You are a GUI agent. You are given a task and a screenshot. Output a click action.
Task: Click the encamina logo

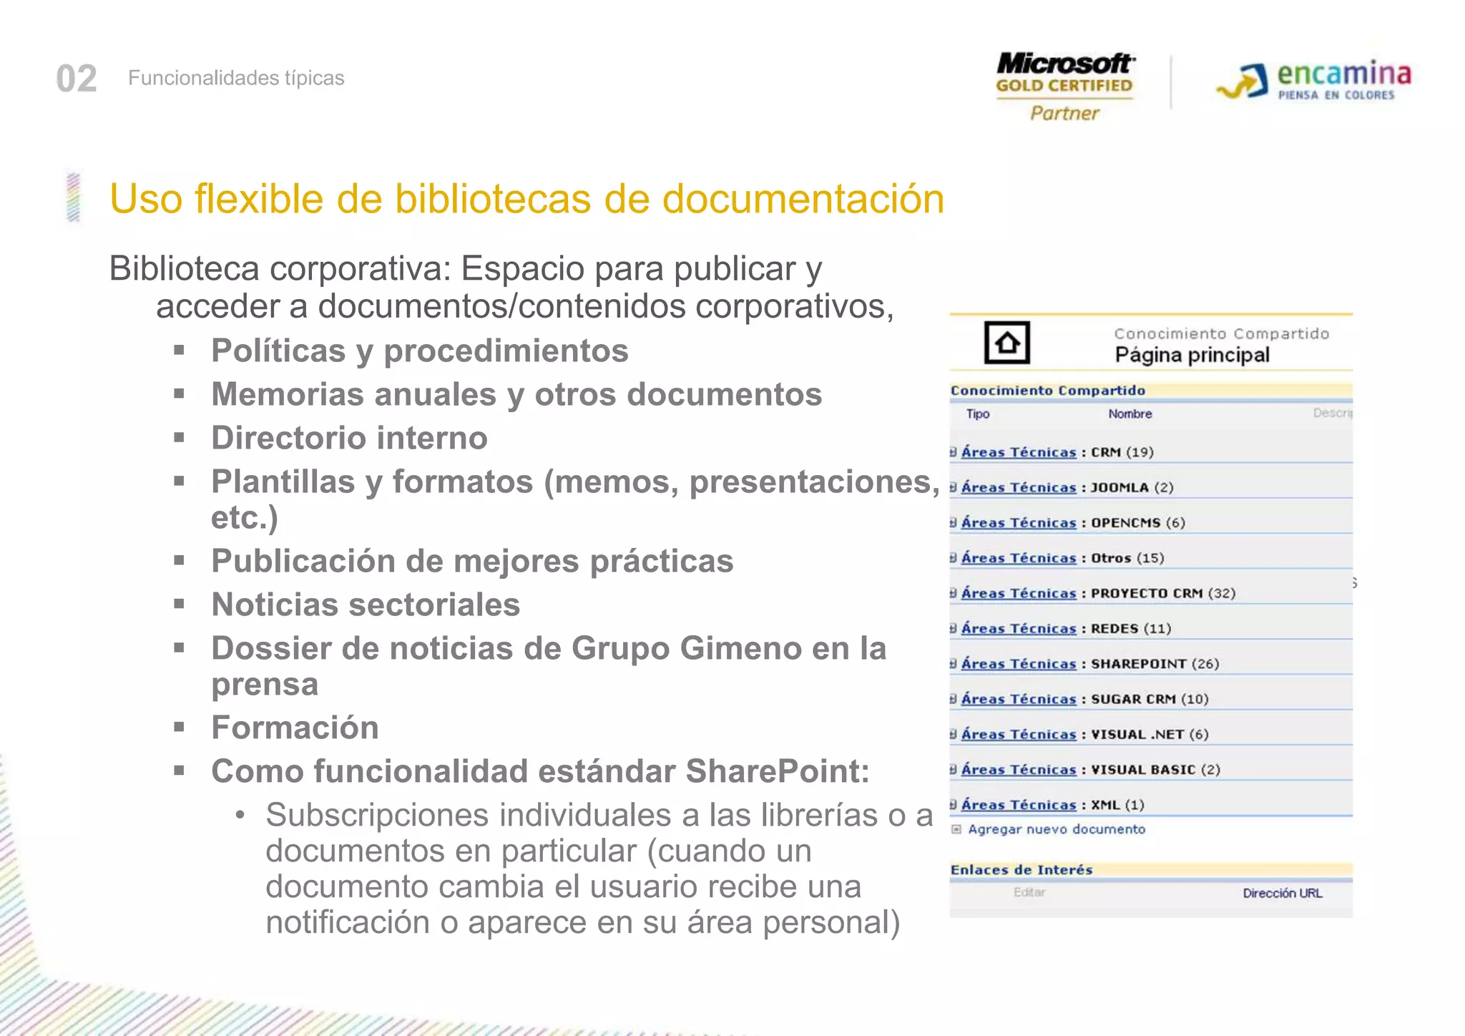(1314, 81)
